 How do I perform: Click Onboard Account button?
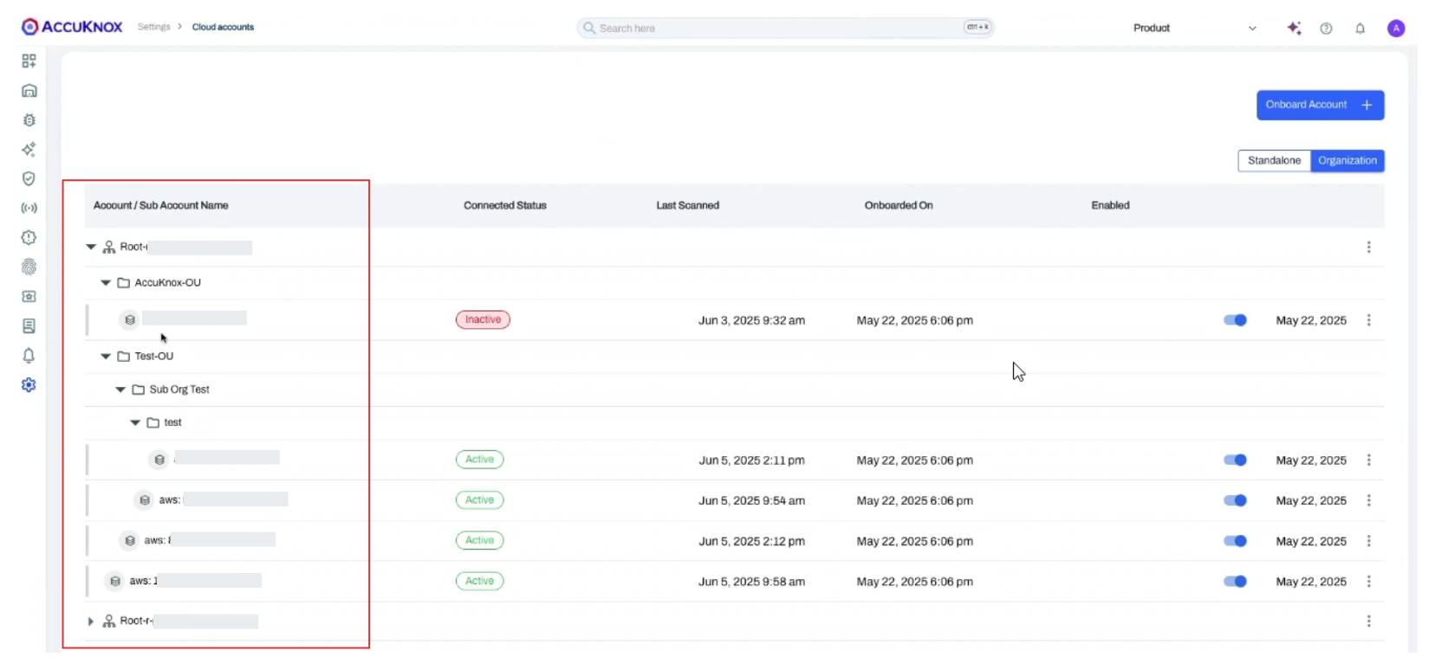1320,105
